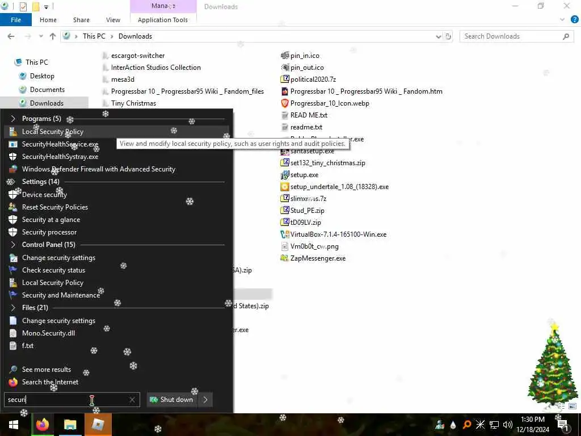Select Desktop in navigation pane

(42, 76)
